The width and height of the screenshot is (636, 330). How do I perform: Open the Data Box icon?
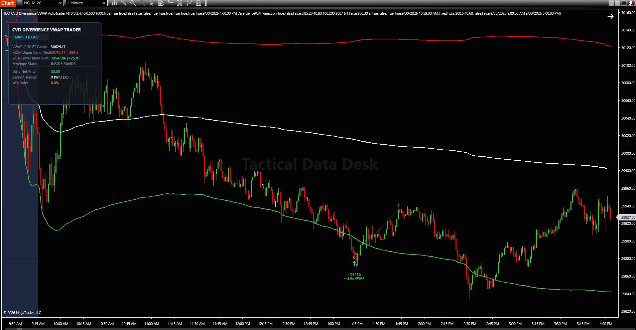(161, 3)
